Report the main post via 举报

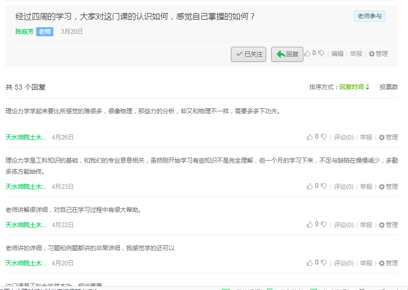pyautogui.click(x=356, y=54)
